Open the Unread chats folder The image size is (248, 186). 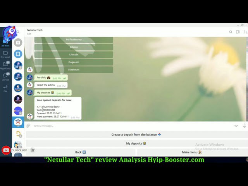point(5,77)
